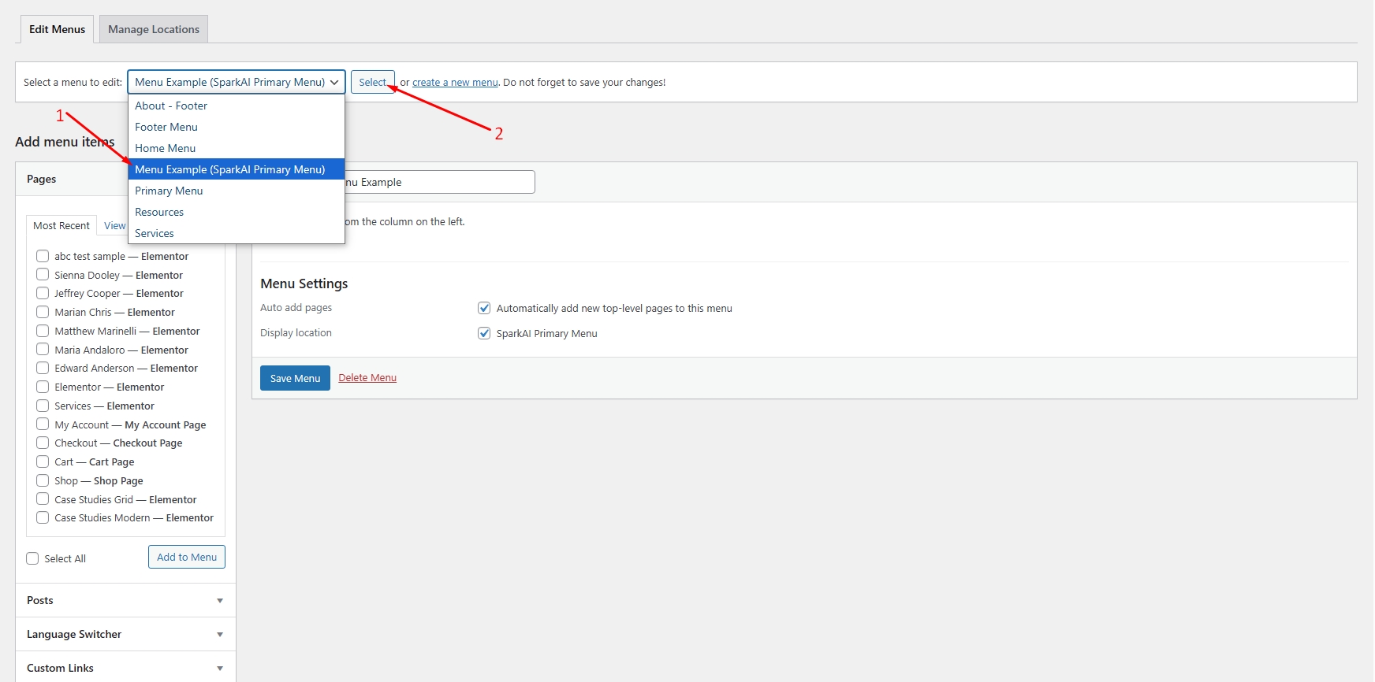1375x682 pixels.
Task: Check the abc test sample page
Action: [43, 256]
